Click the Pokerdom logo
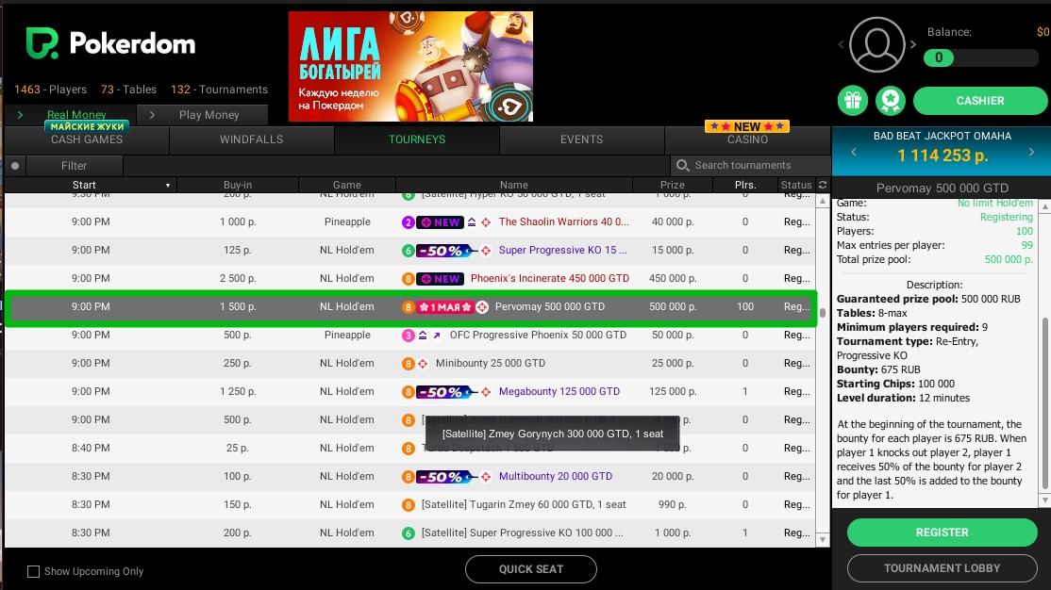Viewport: 1051px width, 590px height. 110,43
